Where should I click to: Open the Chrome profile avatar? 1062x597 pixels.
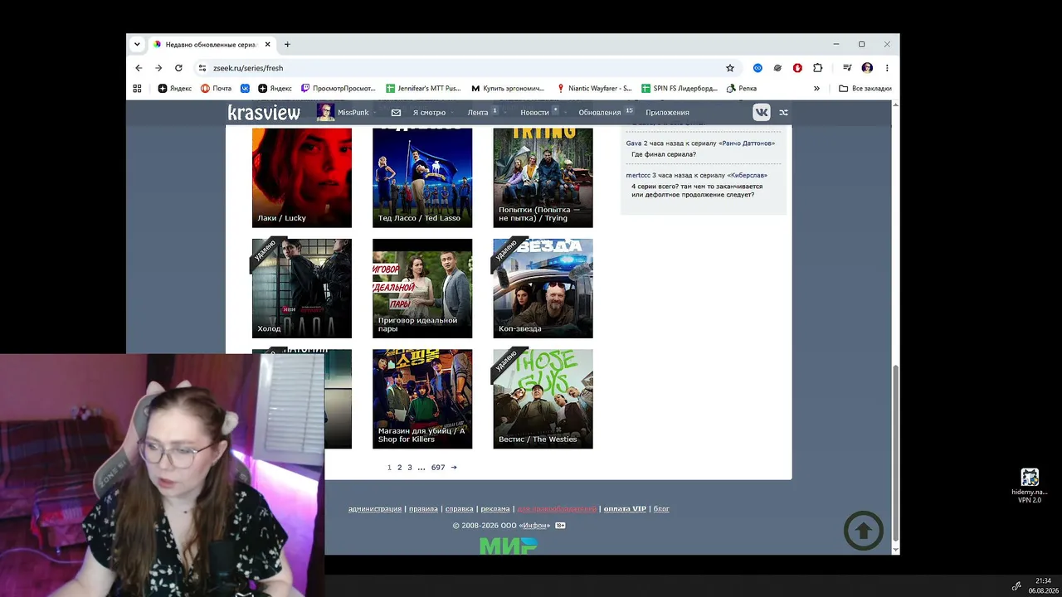pos(867,68)
